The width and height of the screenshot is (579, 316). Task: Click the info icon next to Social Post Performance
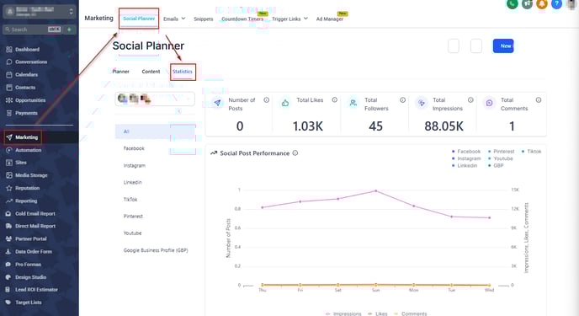pos(295,153)
